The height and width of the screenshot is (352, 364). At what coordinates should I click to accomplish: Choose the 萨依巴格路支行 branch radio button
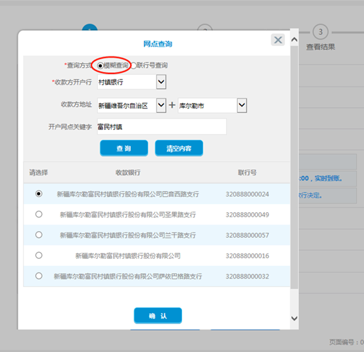pyautogui.click(x=39, y=276)
